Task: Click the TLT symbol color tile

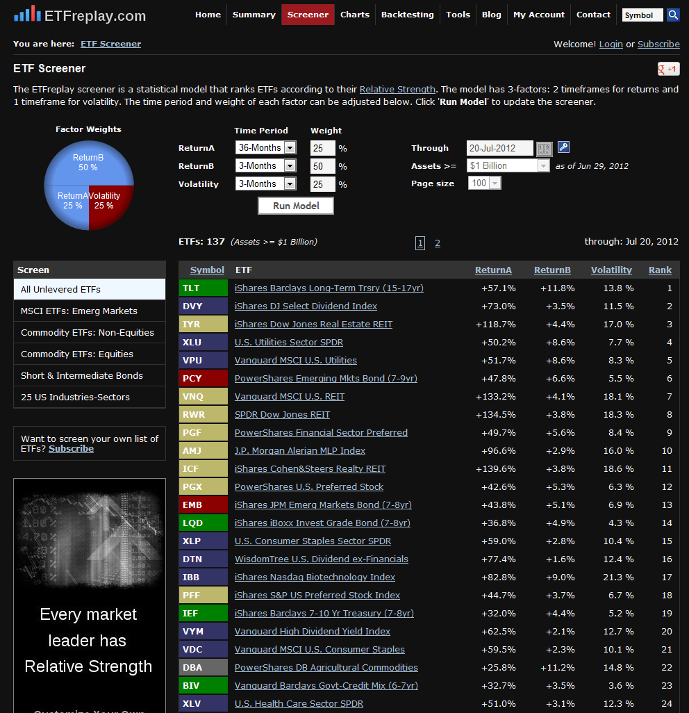Action: click(203, 288)
